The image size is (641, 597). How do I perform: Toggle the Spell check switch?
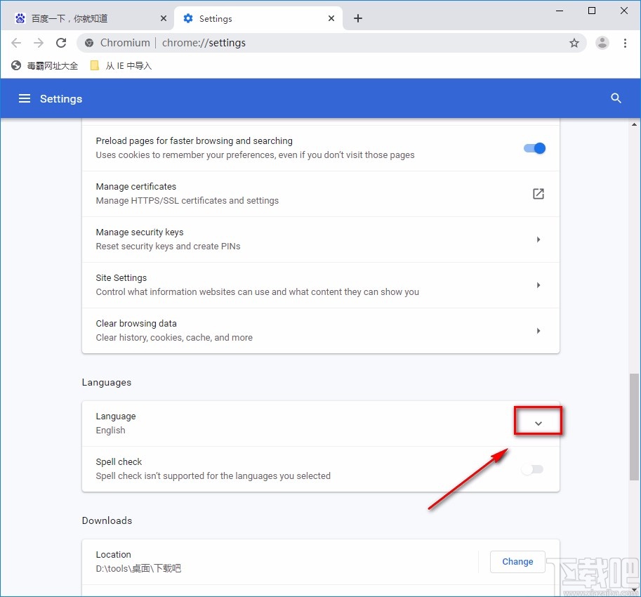click(x=532, y=469)
